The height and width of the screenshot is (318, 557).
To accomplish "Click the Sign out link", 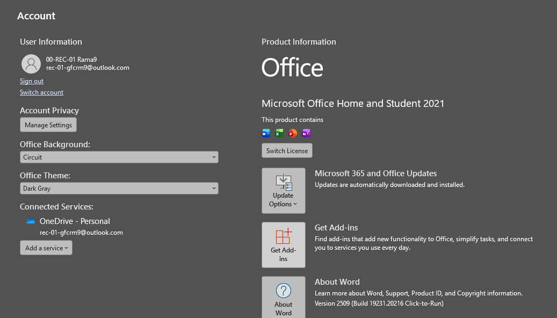I will pyautogui.click(x=32, y=81).
